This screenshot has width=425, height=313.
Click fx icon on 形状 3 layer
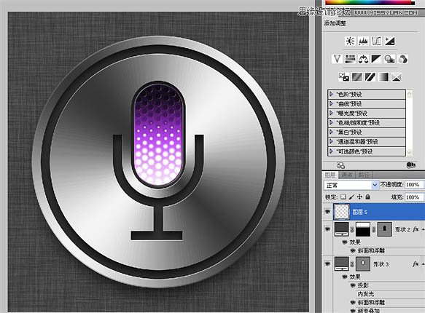click(416, 264)
